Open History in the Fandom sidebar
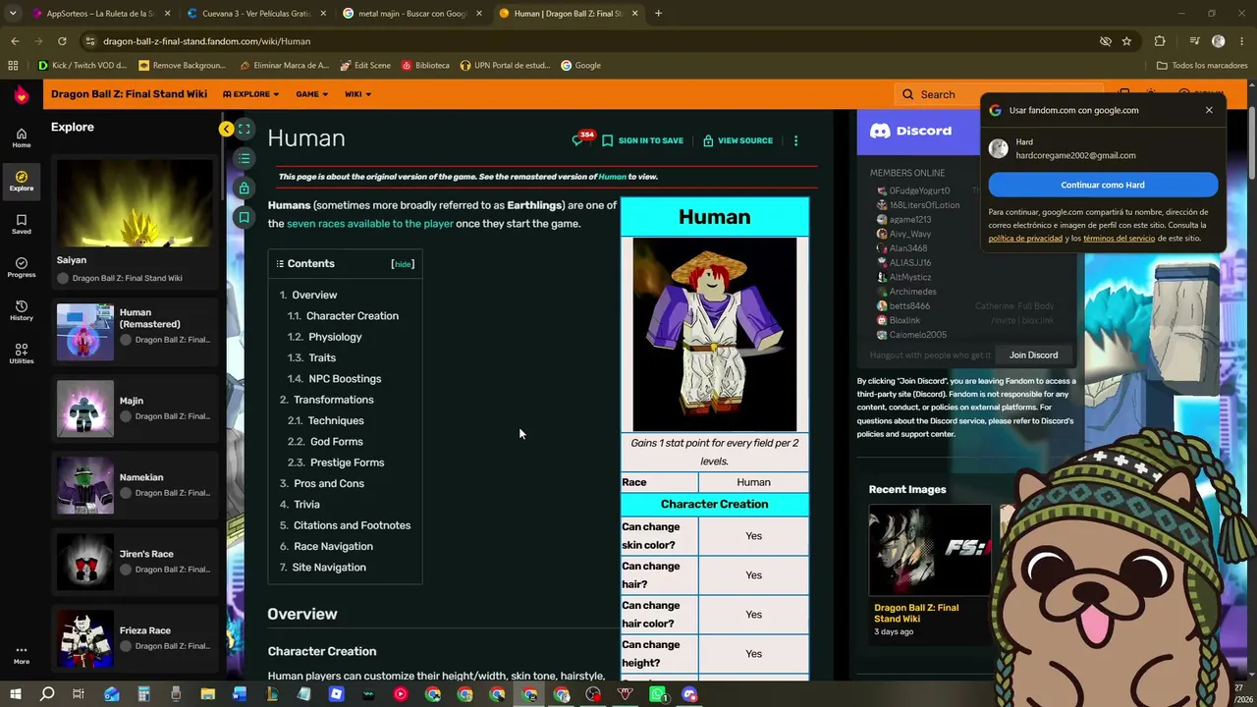 [21, 310]
